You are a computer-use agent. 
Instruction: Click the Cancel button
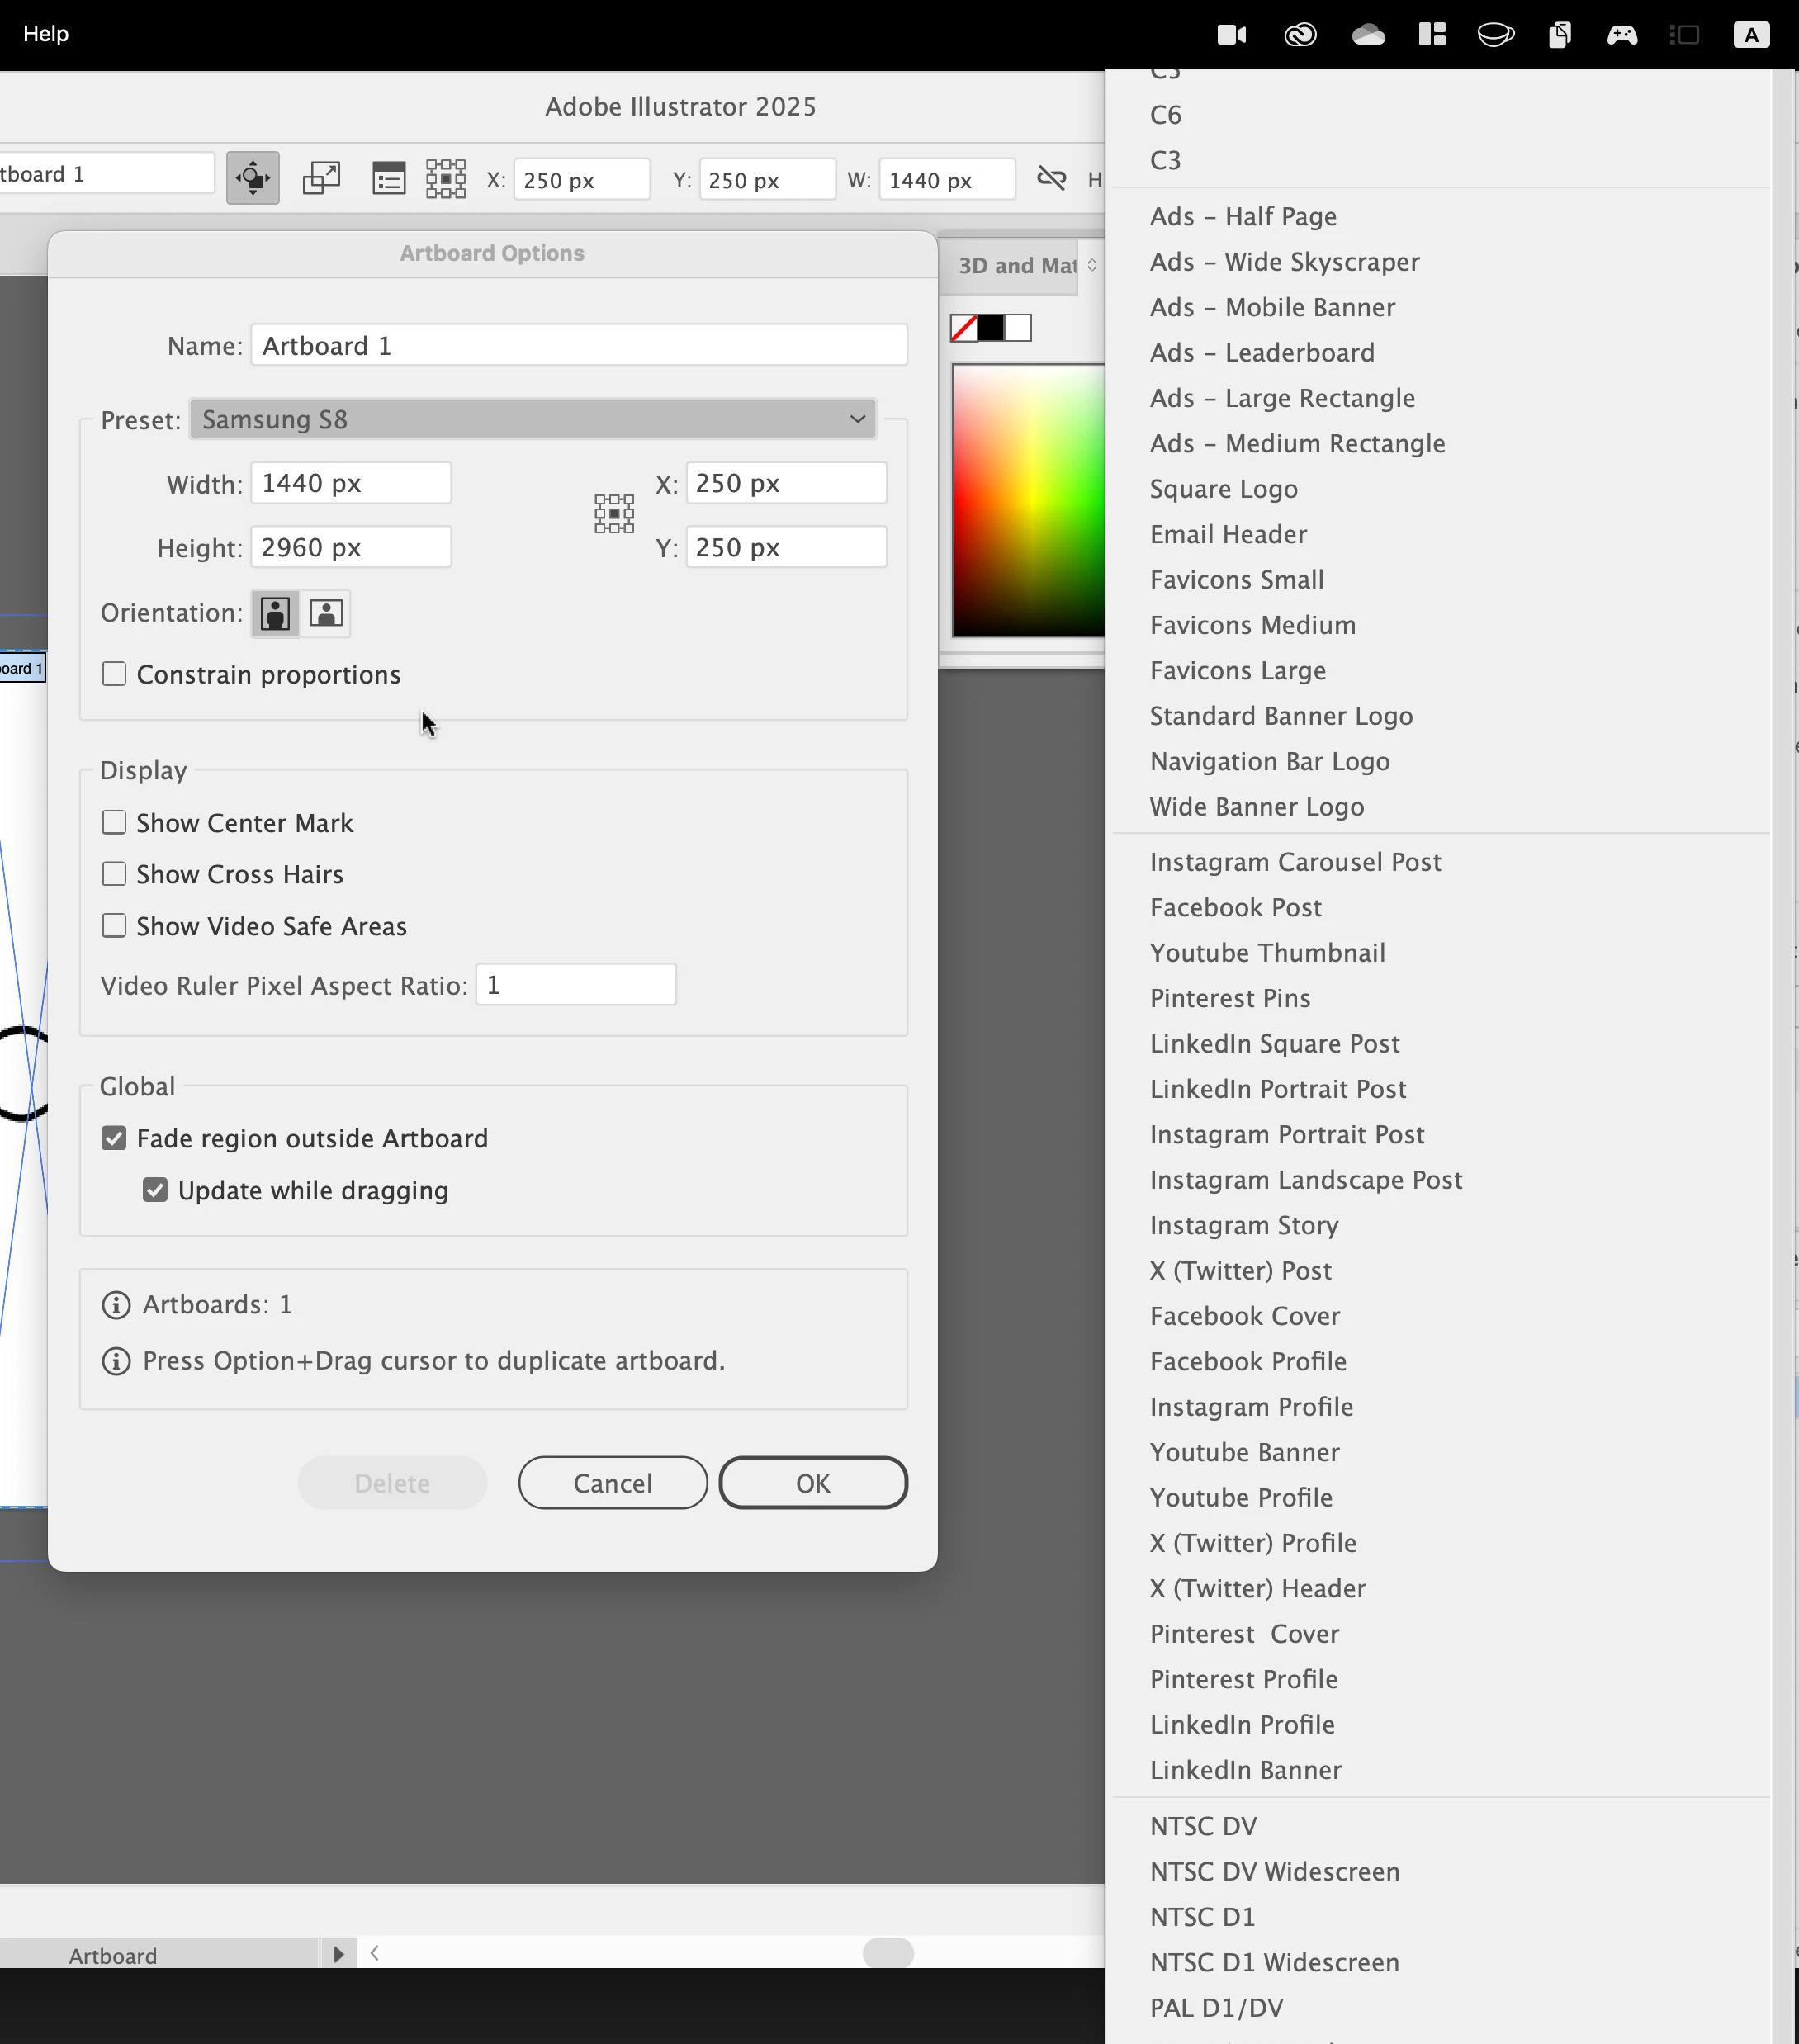612,1483
